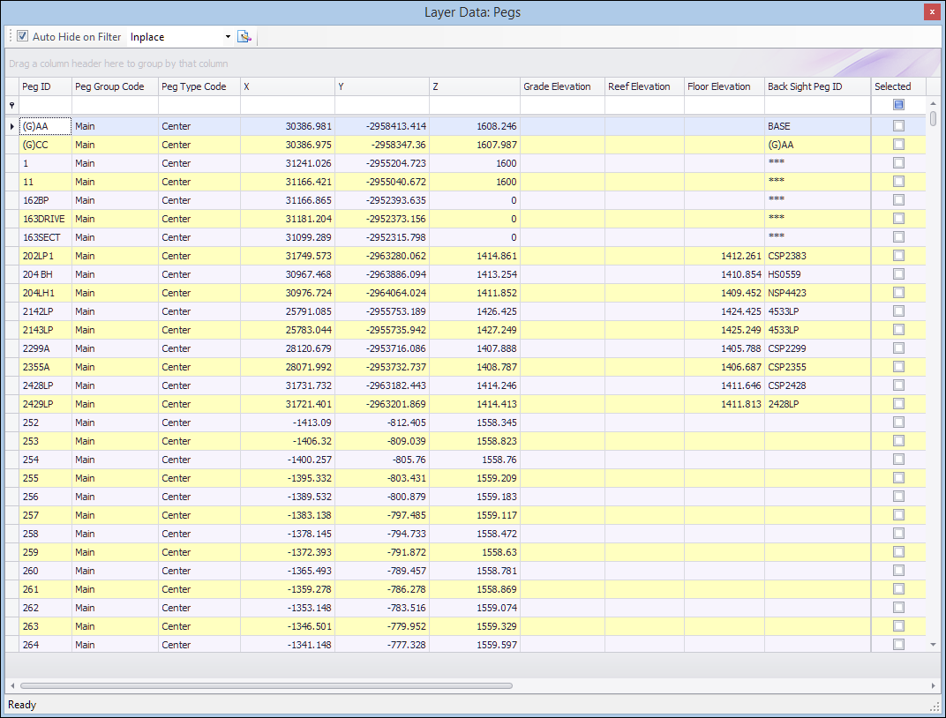946x718 pixels.
Task: Toggle the Selected filter row checkbox
Action: pos(898,105)
